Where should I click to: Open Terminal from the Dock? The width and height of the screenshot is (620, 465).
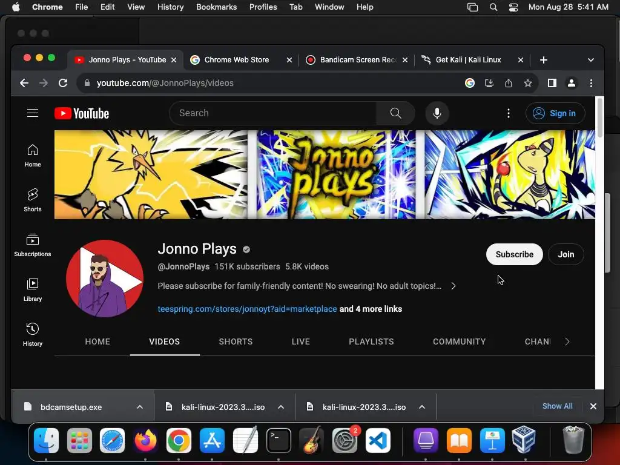pos(279,440)
